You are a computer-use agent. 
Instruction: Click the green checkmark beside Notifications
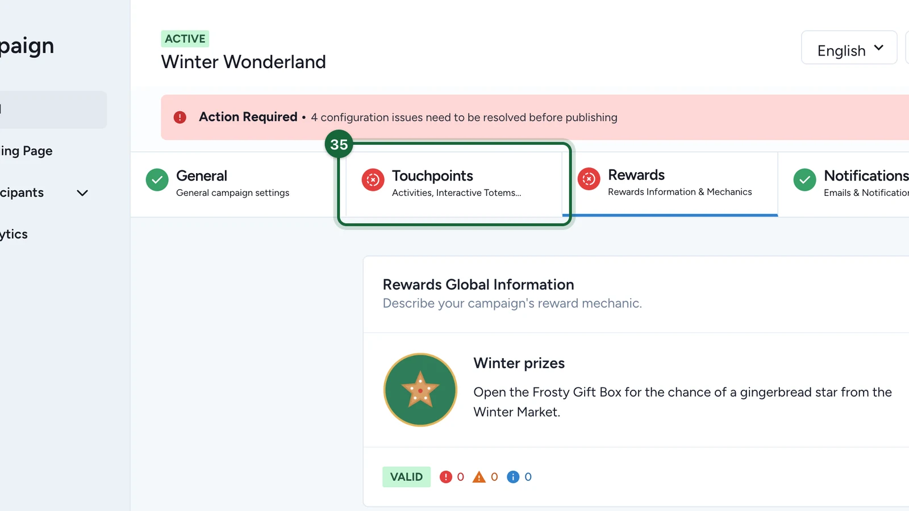click(805, 180)
